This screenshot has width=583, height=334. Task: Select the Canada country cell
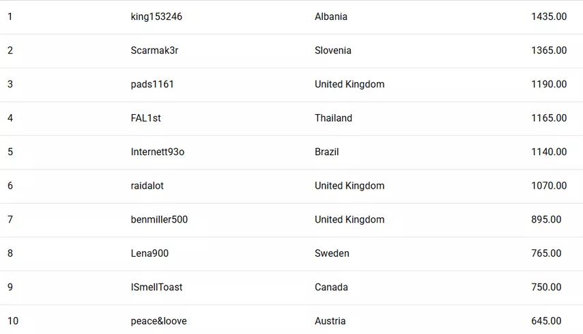tap(331, 287)
